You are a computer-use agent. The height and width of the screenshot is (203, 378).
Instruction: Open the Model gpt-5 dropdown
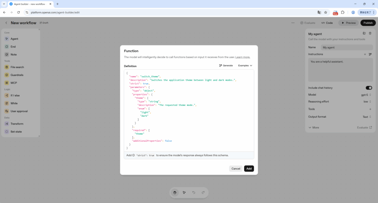click(366, 95)
